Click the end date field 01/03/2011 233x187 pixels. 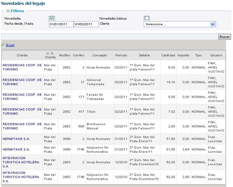86,24
